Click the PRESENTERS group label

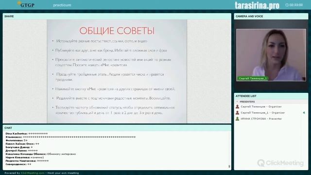click(x=247, y=102)
